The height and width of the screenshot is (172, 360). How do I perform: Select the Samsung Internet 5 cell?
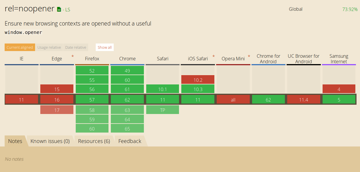coord(339,99)
